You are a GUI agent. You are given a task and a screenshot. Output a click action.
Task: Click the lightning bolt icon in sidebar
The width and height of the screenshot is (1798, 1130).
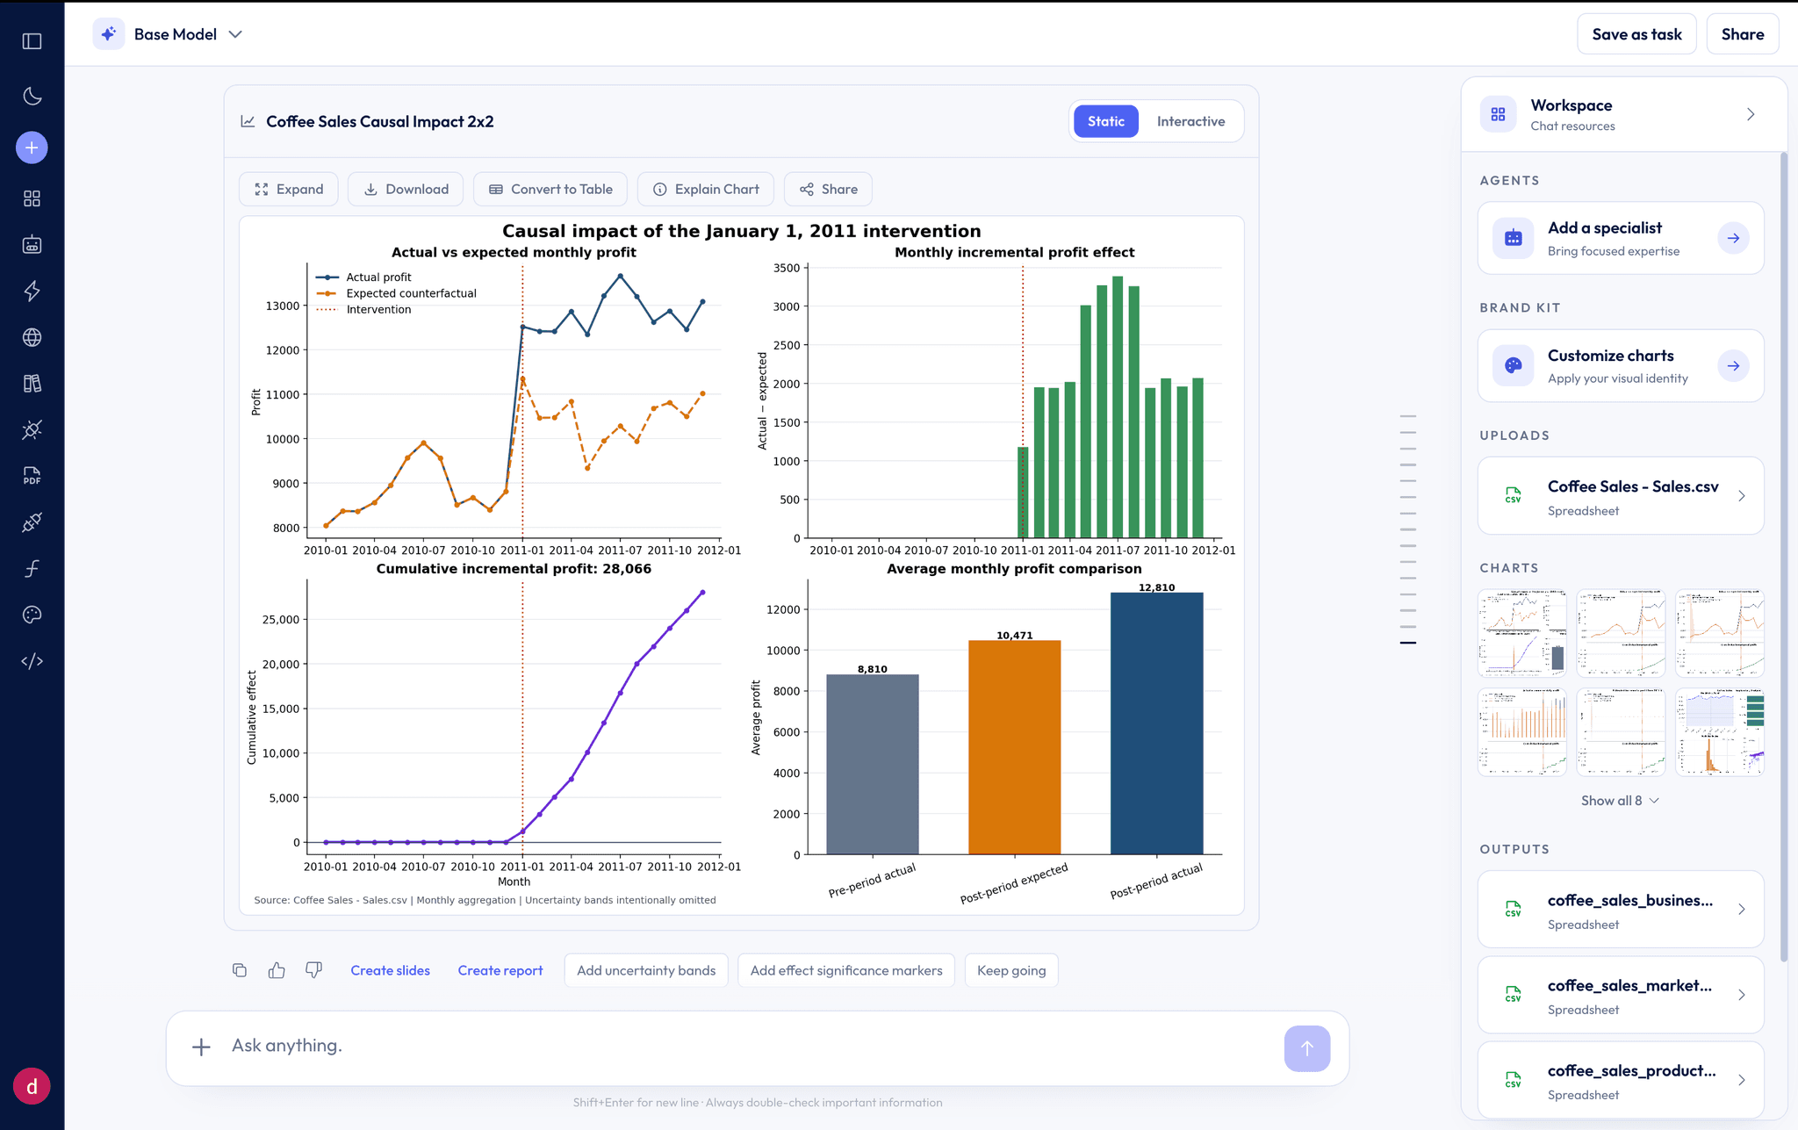(x=32, y=291)
